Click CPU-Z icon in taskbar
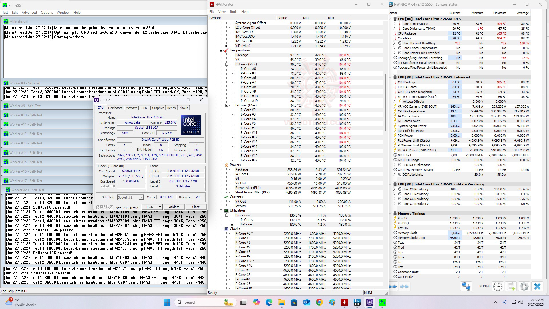This screenshot has width=549, height=309. [370, 302]
